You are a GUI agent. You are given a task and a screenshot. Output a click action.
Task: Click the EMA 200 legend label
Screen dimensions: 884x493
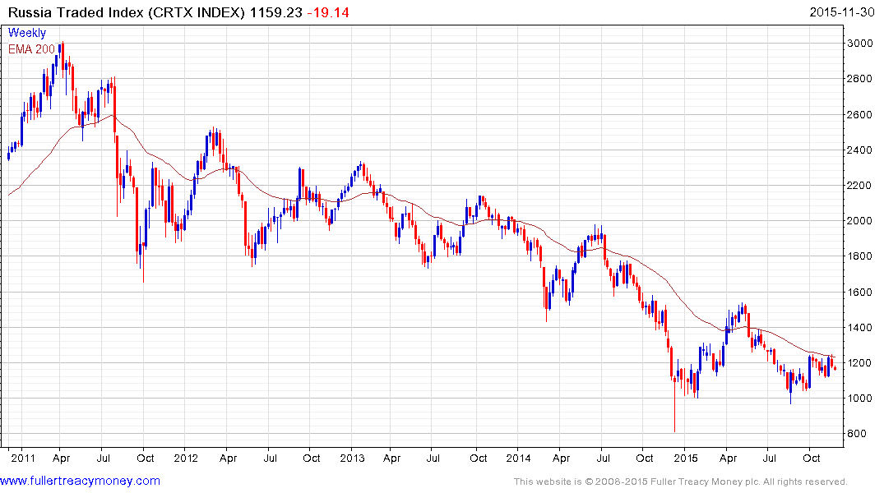[31, 49]
